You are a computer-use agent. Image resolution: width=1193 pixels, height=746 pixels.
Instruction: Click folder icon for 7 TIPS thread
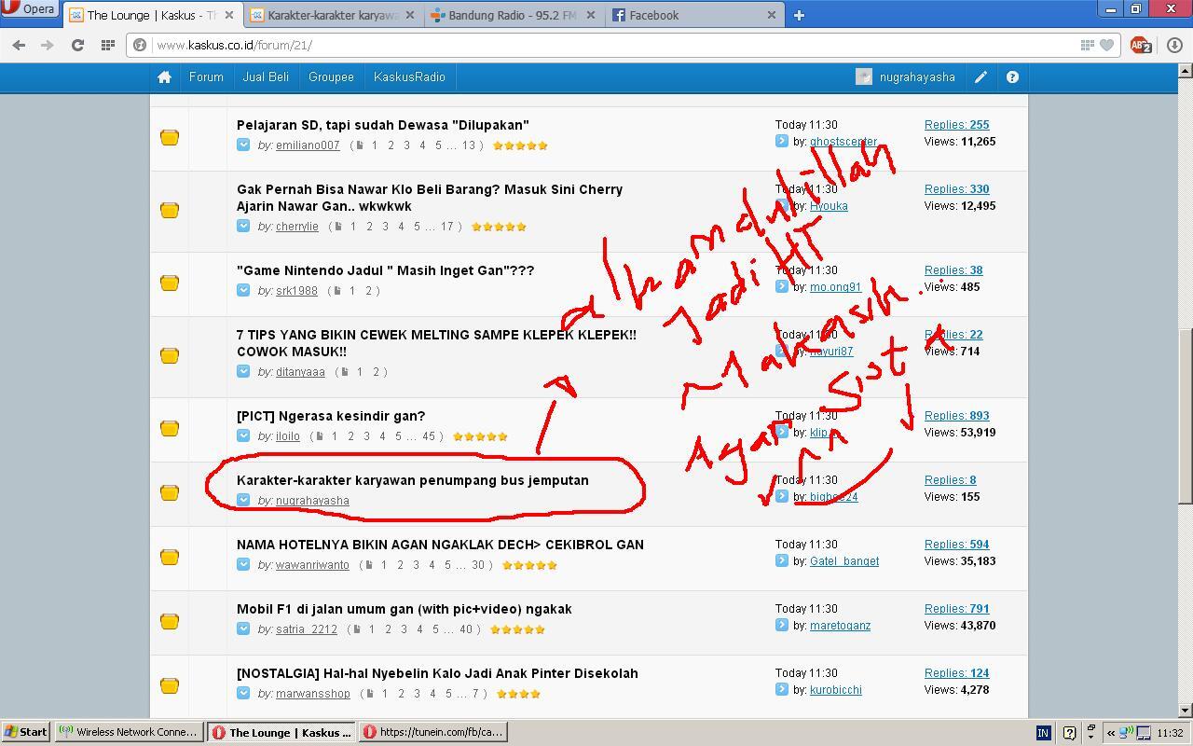tap(169, 355)
